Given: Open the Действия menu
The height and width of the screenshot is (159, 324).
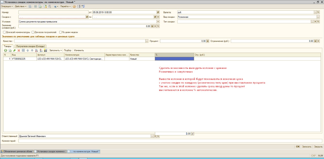Looking at the screenshot, I should 21,6.
